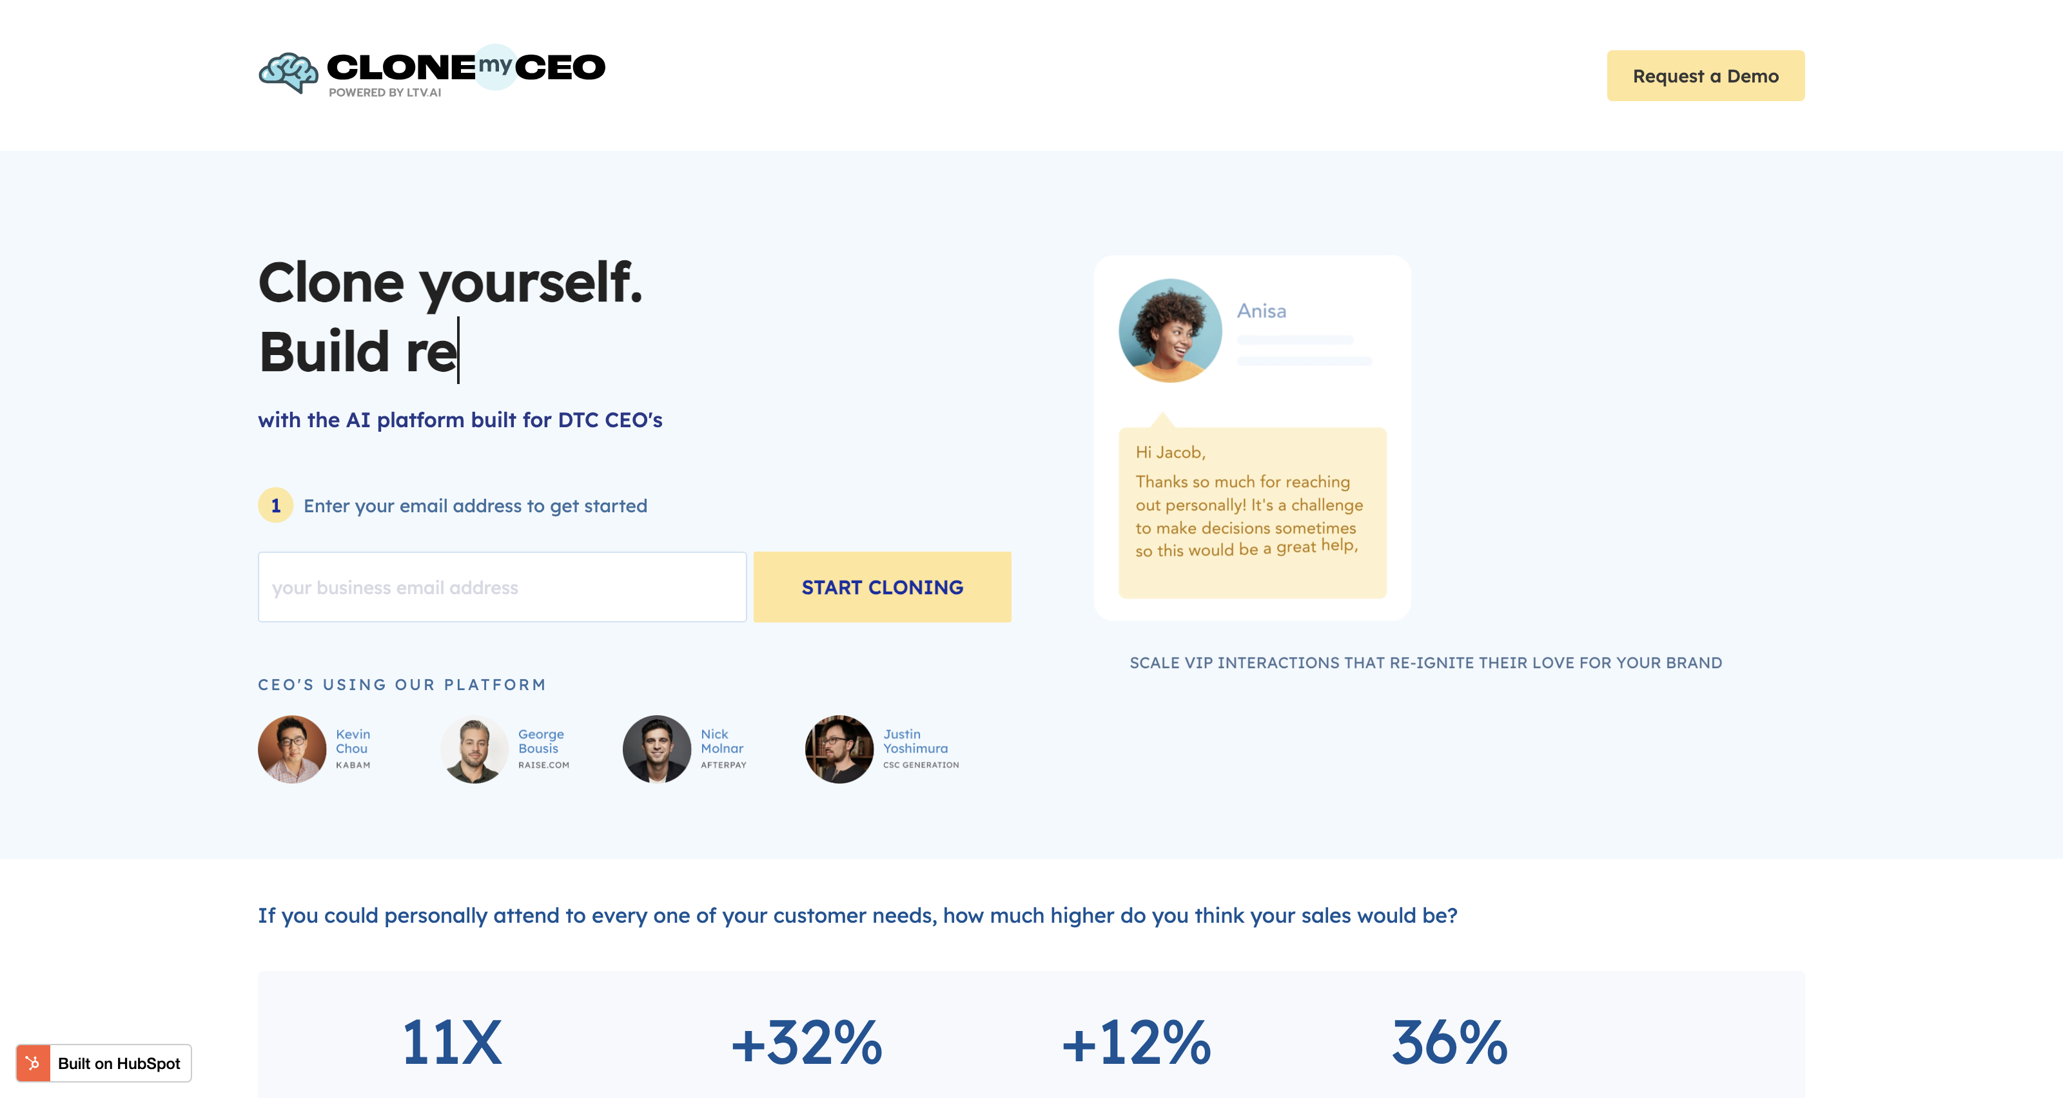2063x1098 pixels.
Task: Click the START CLONING button
Action: 882,586
